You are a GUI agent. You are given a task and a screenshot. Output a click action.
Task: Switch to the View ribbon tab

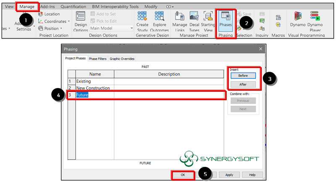9,7
